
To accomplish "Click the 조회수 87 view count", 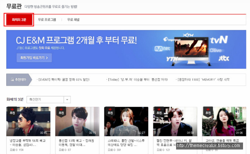I will pos(65,150).
